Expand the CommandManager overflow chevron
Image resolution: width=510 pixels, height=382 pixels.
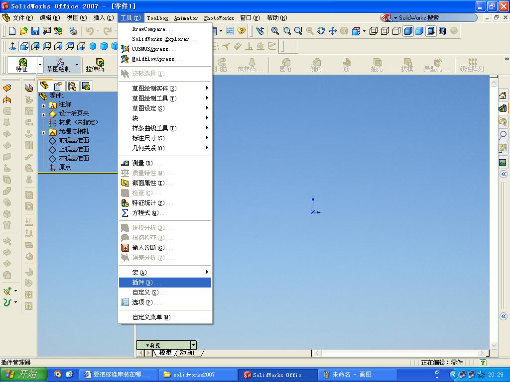507,59
